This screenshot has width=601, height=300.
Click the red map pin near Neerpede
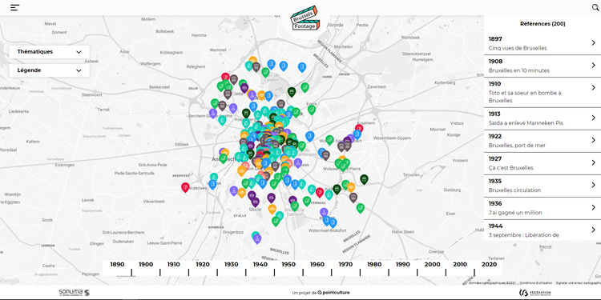pyautogui.click(x=186, y=187)
